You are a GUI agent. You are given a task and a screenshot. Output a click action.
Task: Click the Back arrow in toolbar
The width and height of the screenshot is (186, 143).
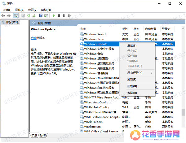[x=3, y=15]
